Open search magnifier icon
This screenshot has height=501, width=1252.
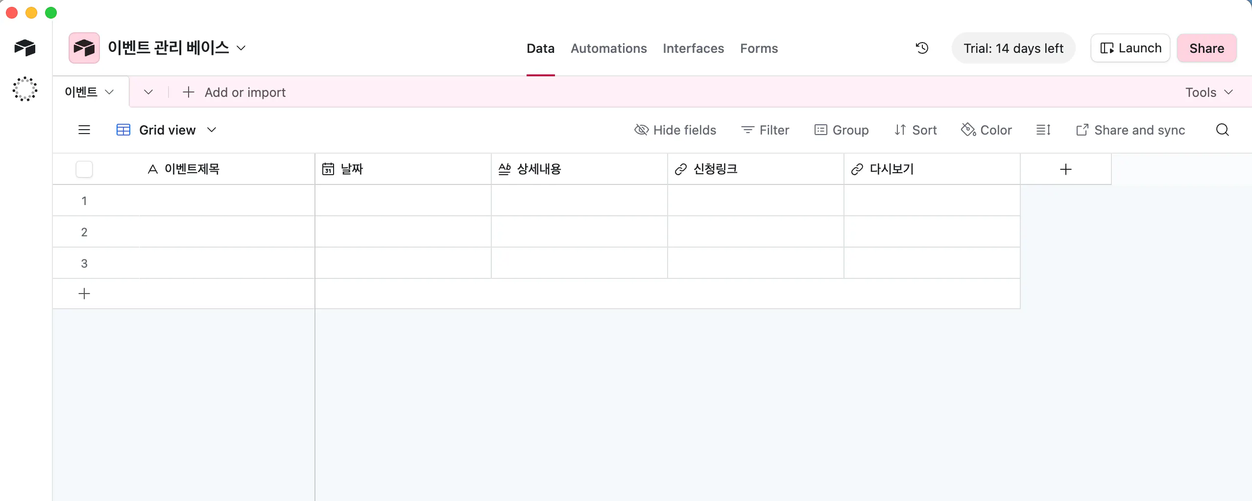coord(1223,130)
